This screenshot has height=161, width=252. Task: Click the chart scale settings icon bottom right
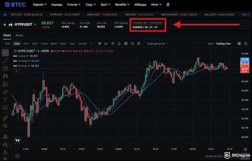coord(245,149)
